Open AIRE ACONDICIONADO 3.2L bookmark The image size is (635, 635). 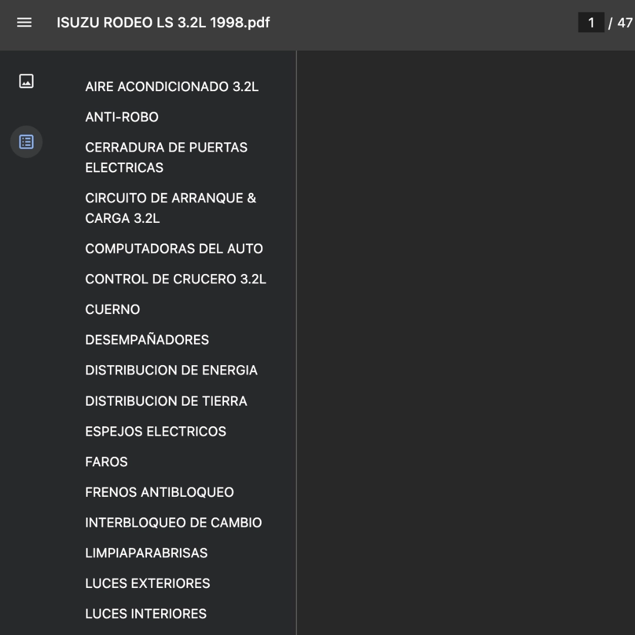point(172,86)
